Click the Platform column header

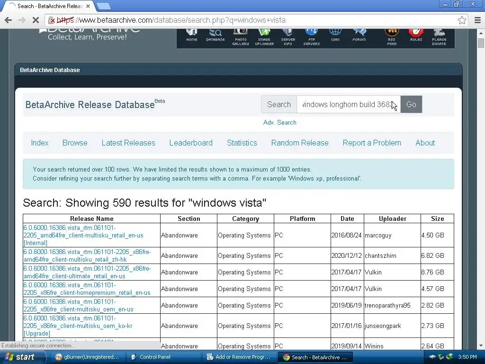point(303,218)
